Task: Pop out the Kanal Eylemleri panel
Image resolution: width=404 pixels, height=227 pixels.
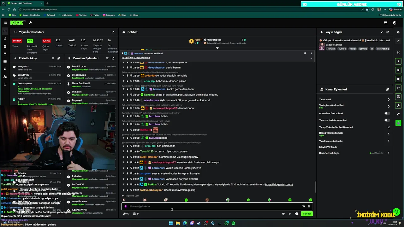Action: (388, 90)
